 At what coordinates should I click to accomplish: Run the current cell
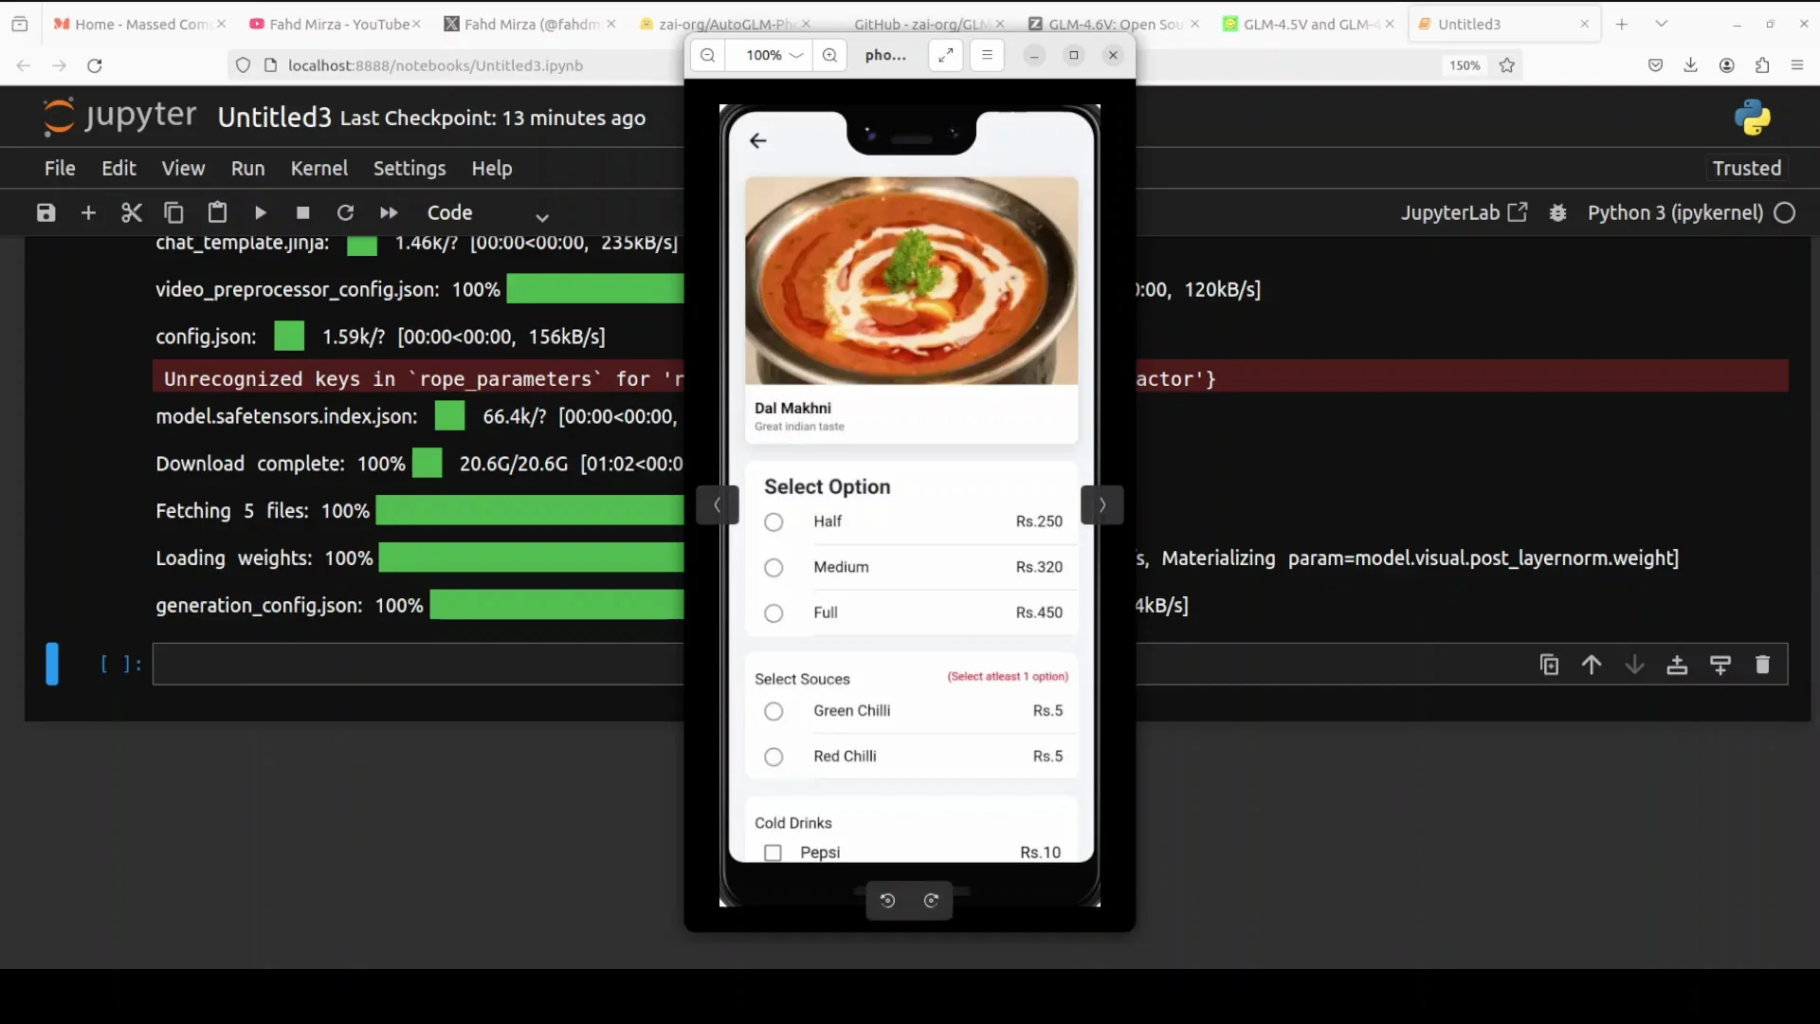point(260,212)
